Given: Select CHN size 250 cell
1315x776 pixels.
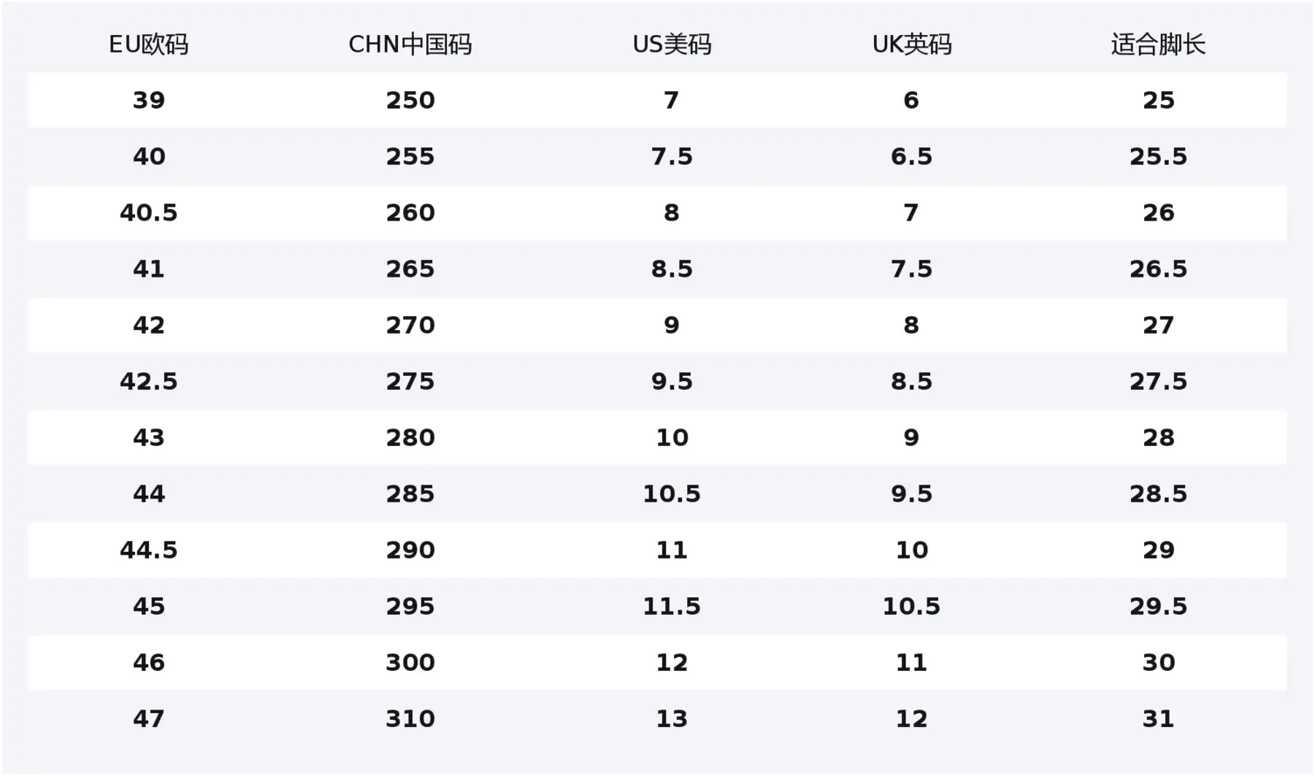Looking at the screenshot, I should coord(410,101).
